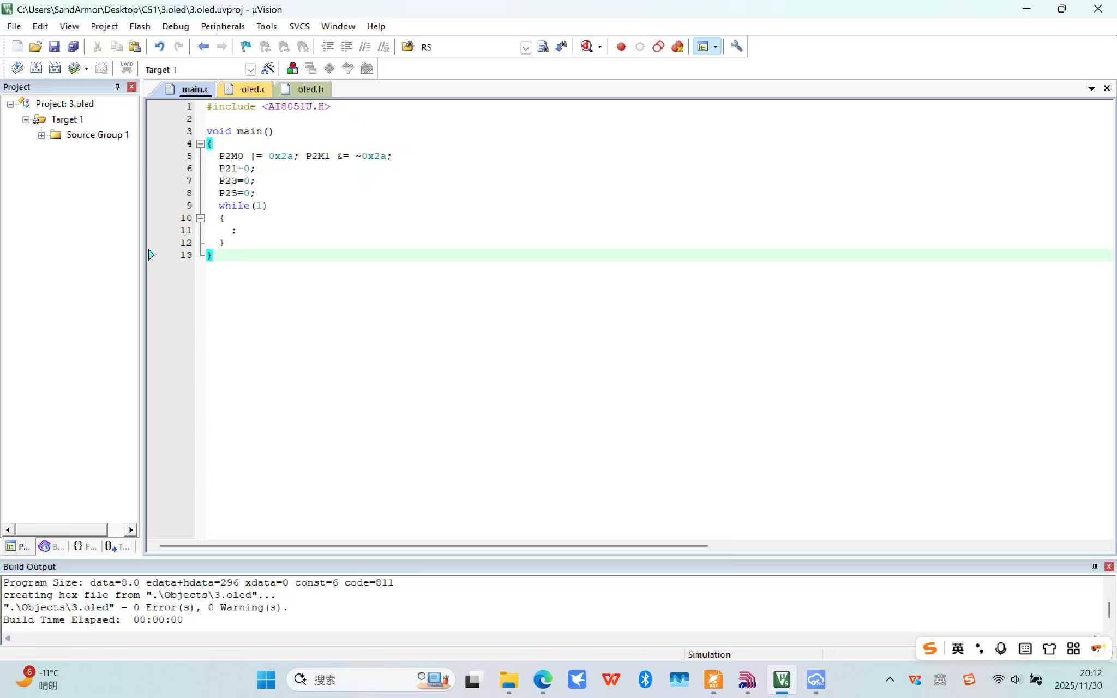Click the Start/Stop Debug Session icon
Viewport: 1117px width, 698px height.
coord(587,47)
